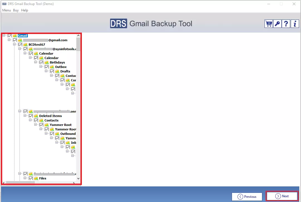Click the tree's scroll down arrow
Image resolution: width=301 pixels, height=202 pixels.
(x=78, y=179)
